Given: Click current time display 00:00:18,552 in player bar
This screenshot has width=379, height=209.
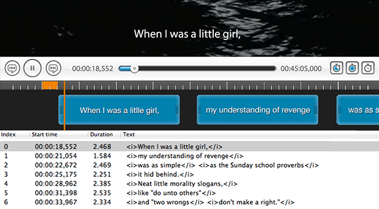Looking at the screenshot, I should pos(93,69).
